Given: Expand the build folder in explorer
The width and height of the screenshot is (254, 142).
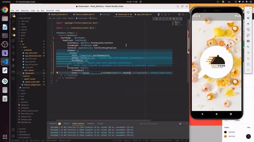Looking at the screenshot, I should tap(23, 35).
